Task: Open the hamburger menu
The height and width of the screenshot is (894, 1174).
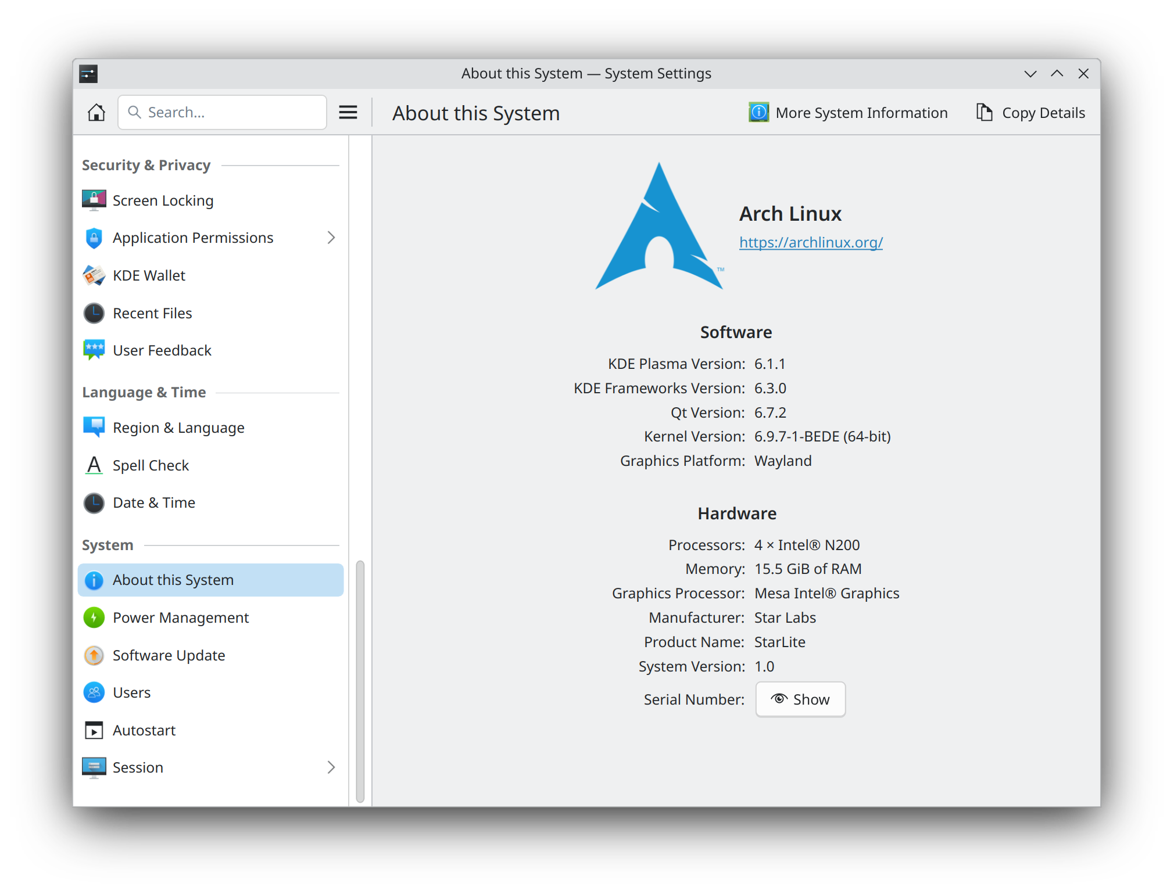Action: tap(348, 112)
